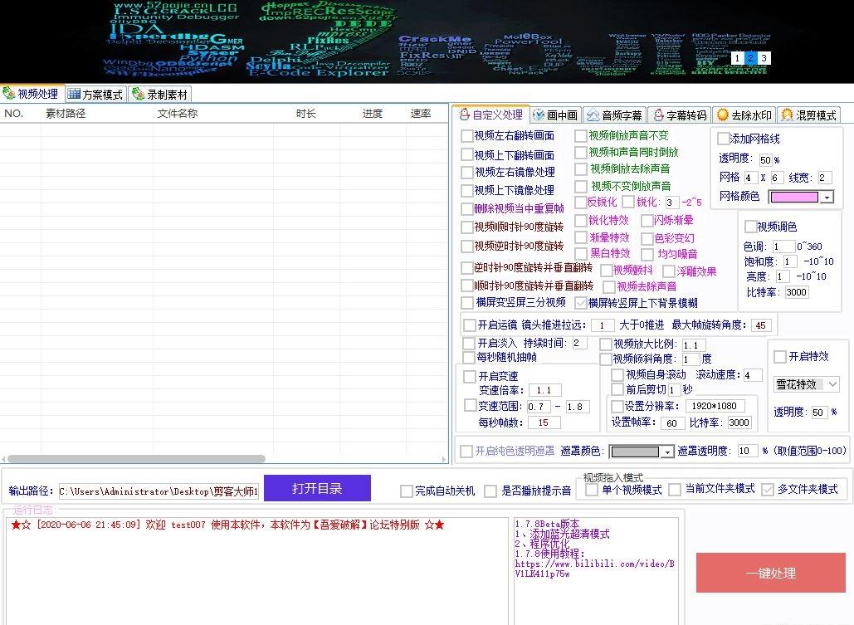
Task: Toggle 开启特效 checkbox
Action: point(780,356)
